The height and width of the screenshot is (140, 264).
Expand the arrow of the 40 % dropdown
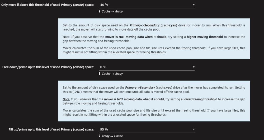click(194, 5)
